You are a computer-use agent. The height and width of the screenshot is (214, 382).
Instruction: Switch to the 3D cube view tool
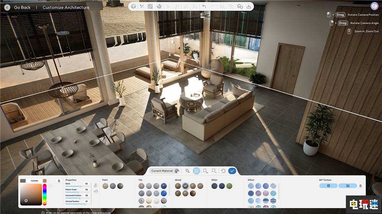pos(133,6)
